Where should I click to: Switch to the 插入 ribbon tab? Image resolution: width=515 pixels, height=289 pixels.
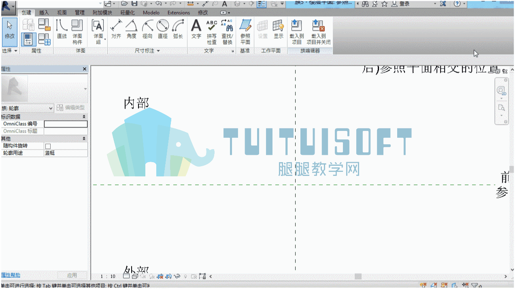point(44,13)
